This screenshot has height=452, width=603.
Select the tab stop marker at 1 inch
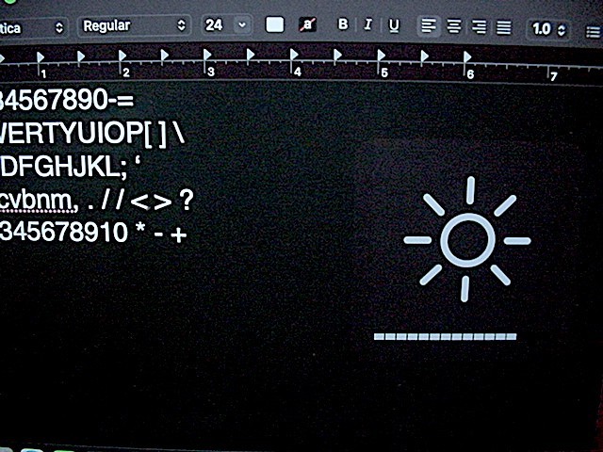coord(40,56)
